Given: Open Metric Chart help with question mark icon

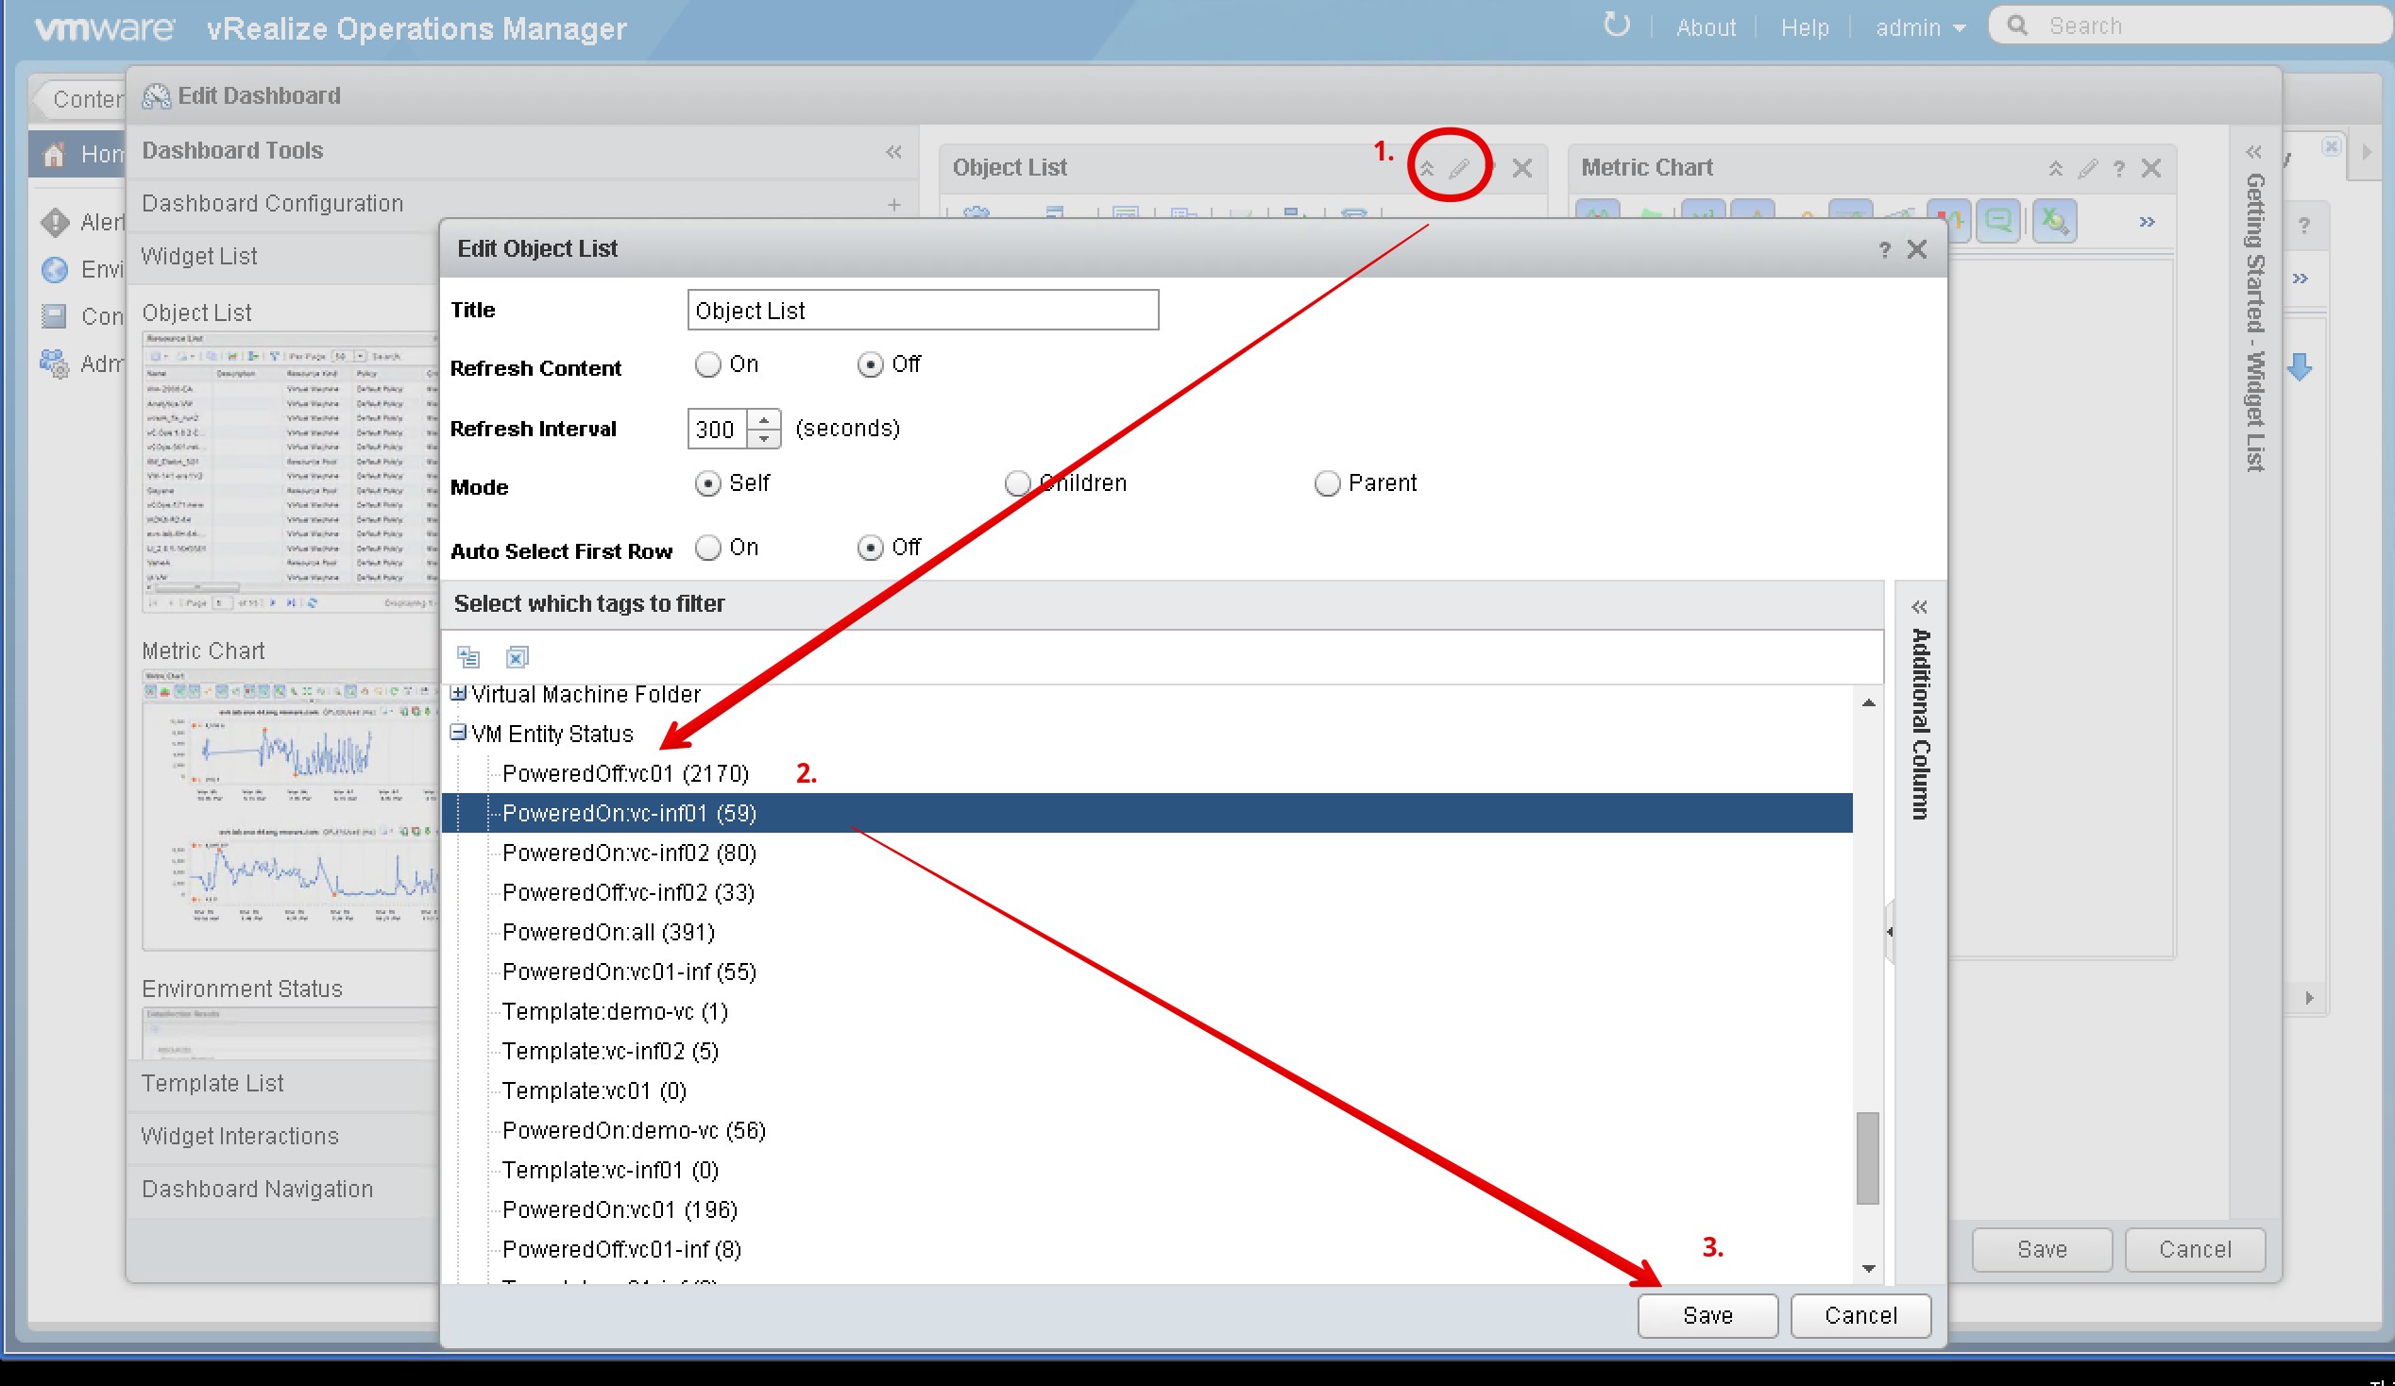Looking at the screenshot, I should (2119, 168).
